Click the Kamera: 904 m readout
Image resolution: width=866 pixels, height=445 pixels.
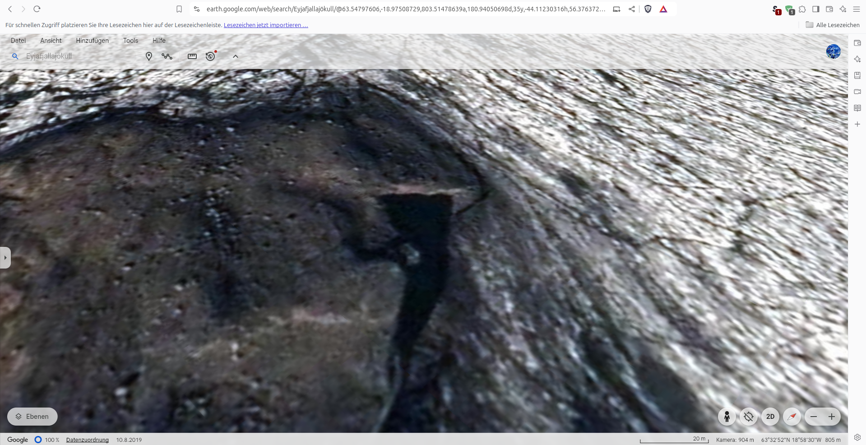click(x=735, y=440)
